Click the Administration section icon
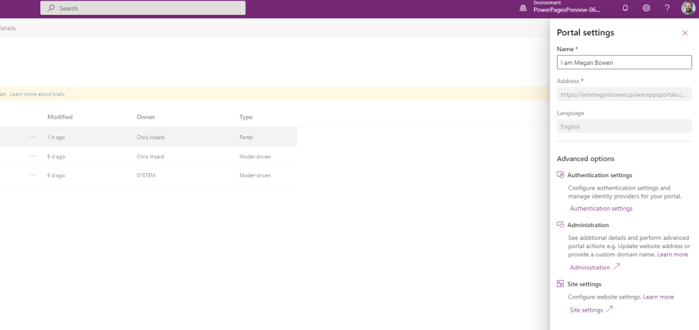Screen dimensions: 699x330 coord(560,224)
